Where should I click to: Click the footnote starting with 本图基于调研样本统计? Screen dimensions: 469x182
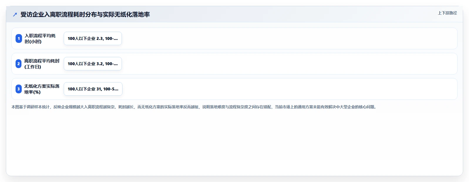click(x=194, y=107)
